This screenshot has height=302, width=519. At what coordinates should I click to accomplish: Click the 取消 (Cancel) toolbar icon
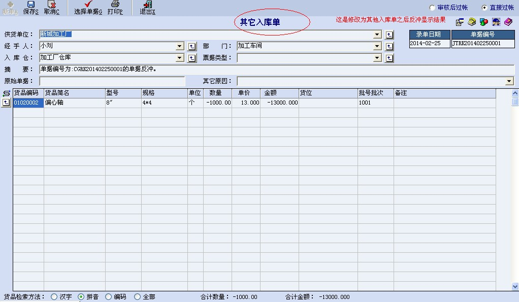(51, 5)
